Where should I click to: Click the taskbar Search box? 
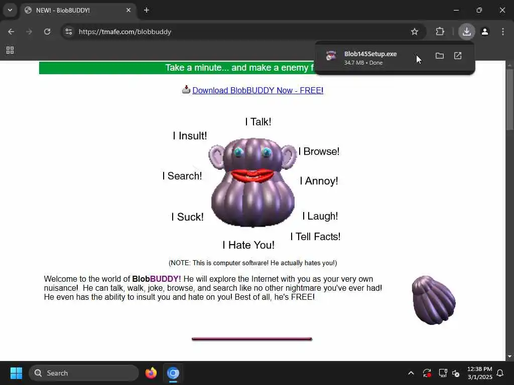(84, 373)
